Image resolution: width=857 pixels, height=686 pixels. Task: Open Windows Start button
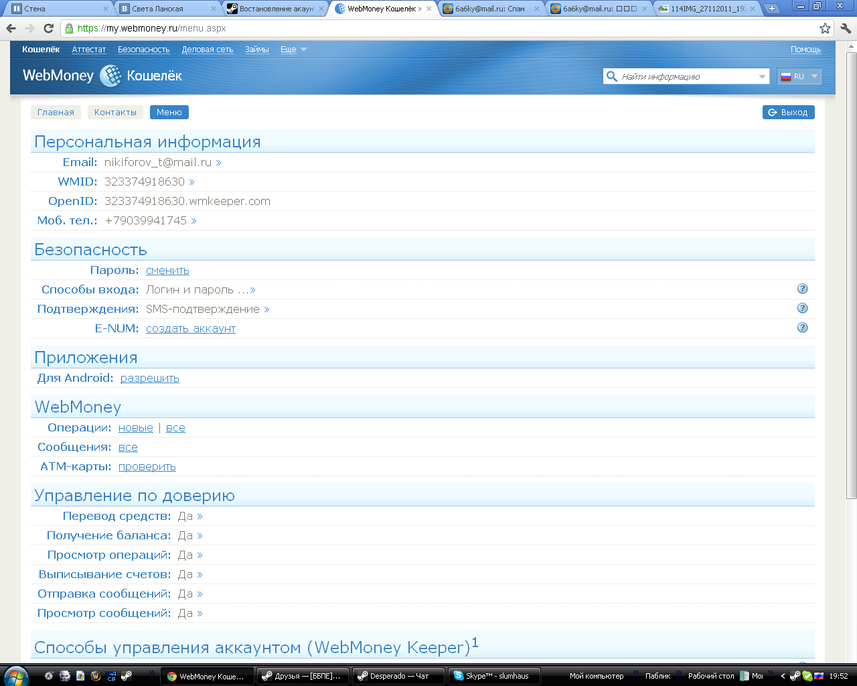(x=15, y=676)
